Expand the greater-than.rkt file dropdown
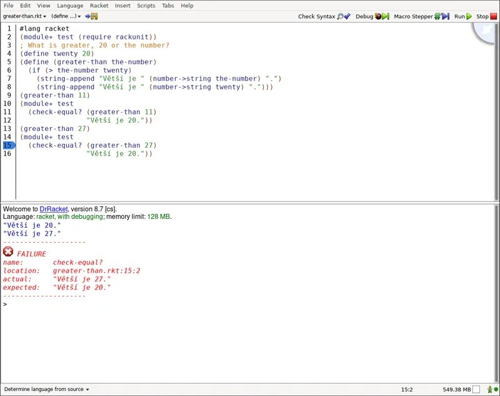This screenshot has height=396, width=500. click(x=24, y=16)
